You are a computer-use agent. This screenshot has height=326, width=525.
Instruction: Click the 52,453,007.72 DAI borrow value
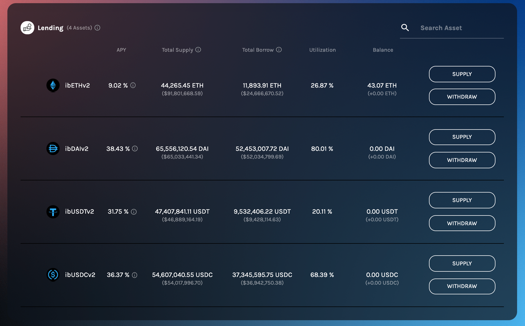[262, 149]
